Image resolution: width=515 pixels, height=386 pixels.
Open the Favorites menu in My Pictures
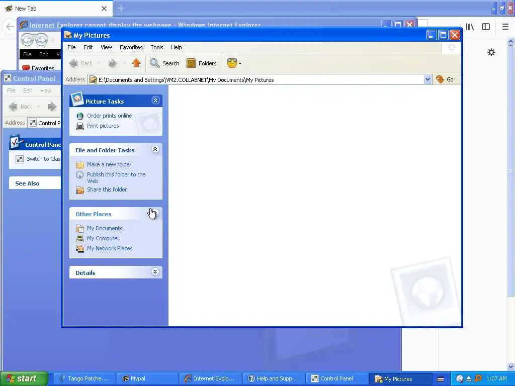[x=131, y=47]
